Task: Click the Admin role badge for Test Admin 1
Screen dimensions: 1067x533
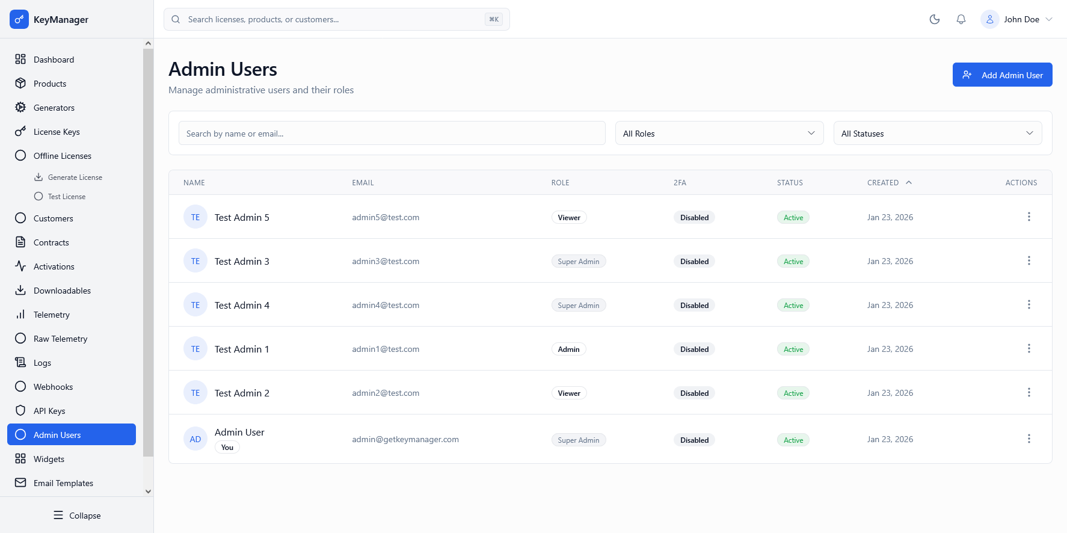Action: pos(568,349)
